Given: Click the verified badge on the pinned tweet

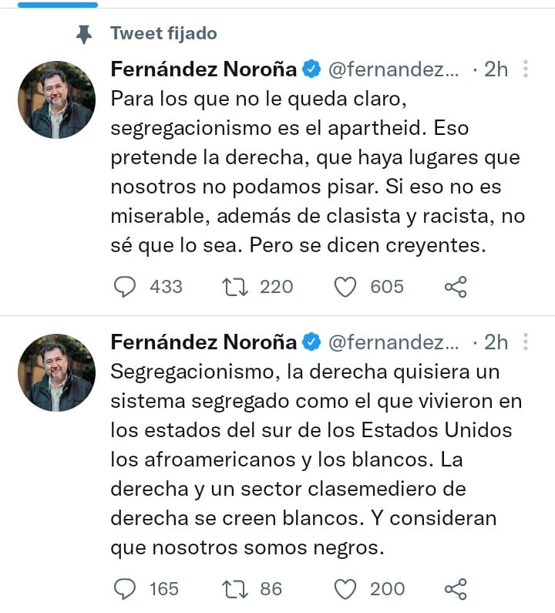Looking at the screenshot, I should [311, 69].
